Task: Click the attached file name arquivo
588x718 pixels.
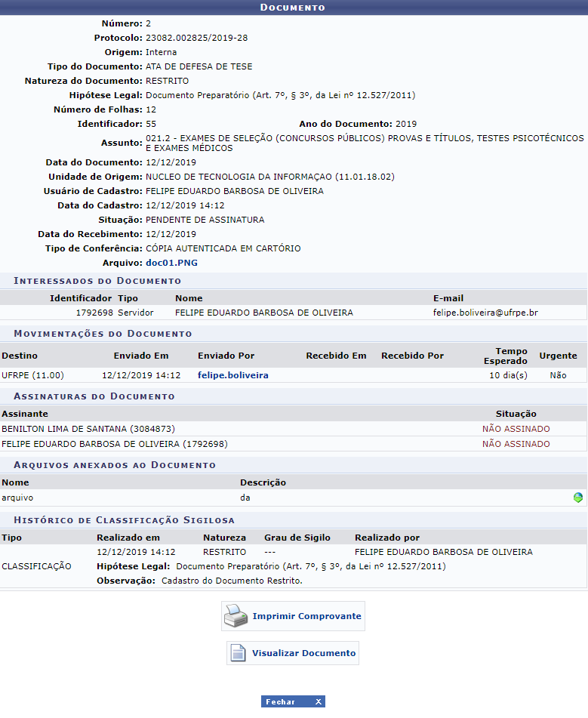Action: click(17, 498)
